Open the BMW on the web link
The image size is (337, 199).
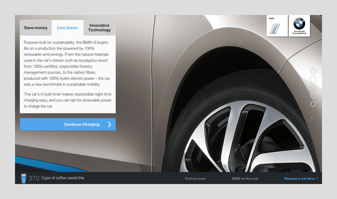pyautogui.click(x=245, y=179)
